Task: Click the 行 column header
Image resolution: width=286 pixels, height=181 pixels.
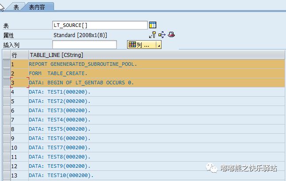Action: click(x=19, y=55)
